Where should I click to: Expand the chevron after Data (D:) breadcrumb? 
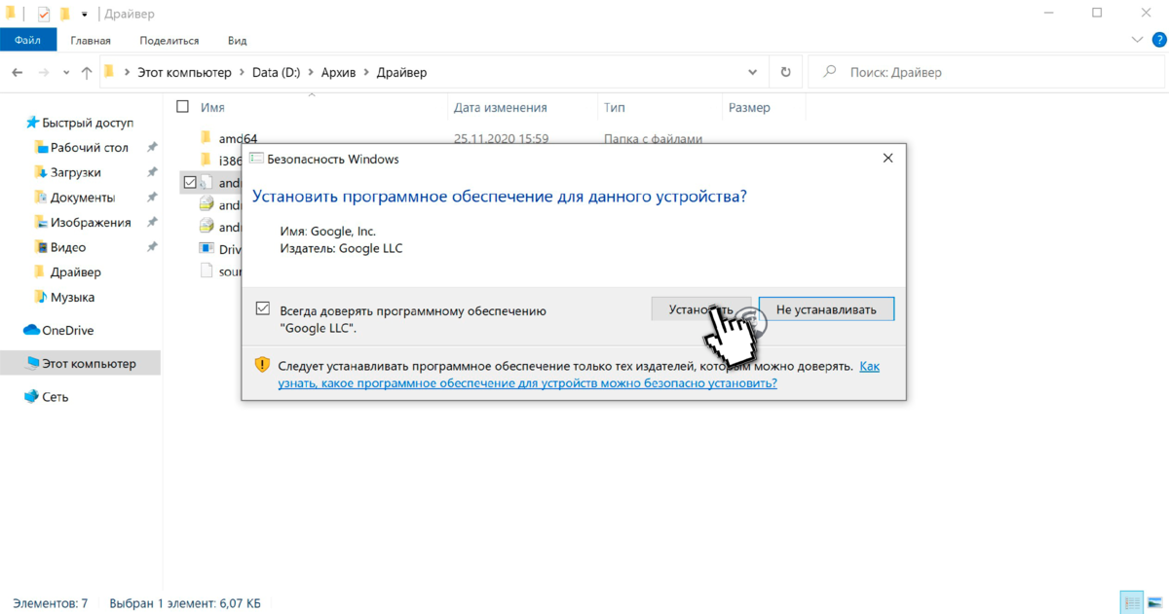pos(311,72)
